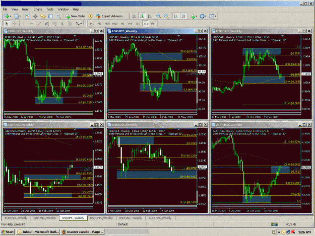Switch to the USDCAD Weekly tab

(x=131, y=218)
